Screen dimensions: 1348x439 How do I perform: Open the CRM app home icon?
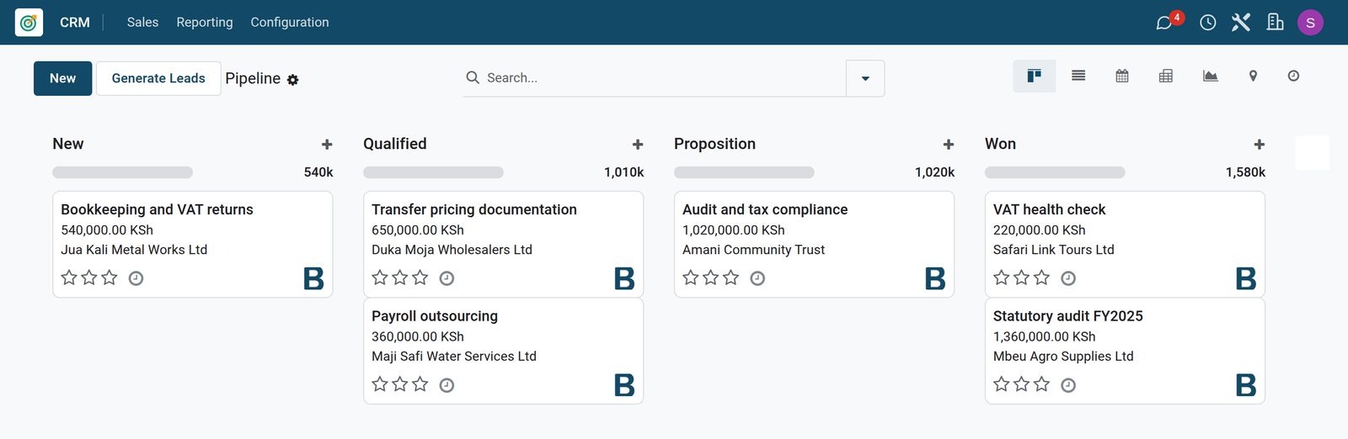pyautogui.click(x=29, y=23)
